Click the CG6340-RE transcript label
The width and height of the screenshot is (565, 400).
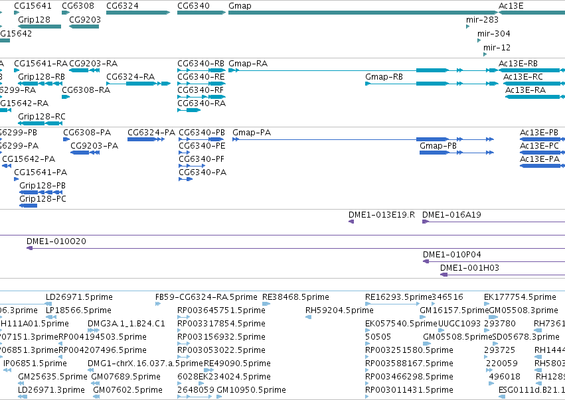[201, 77]
